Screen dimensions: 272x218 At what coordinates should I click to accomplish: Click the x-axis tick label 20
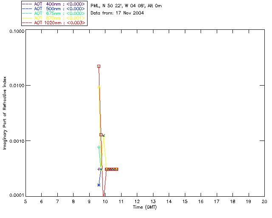pyautogui.click(x=264, y=201)
